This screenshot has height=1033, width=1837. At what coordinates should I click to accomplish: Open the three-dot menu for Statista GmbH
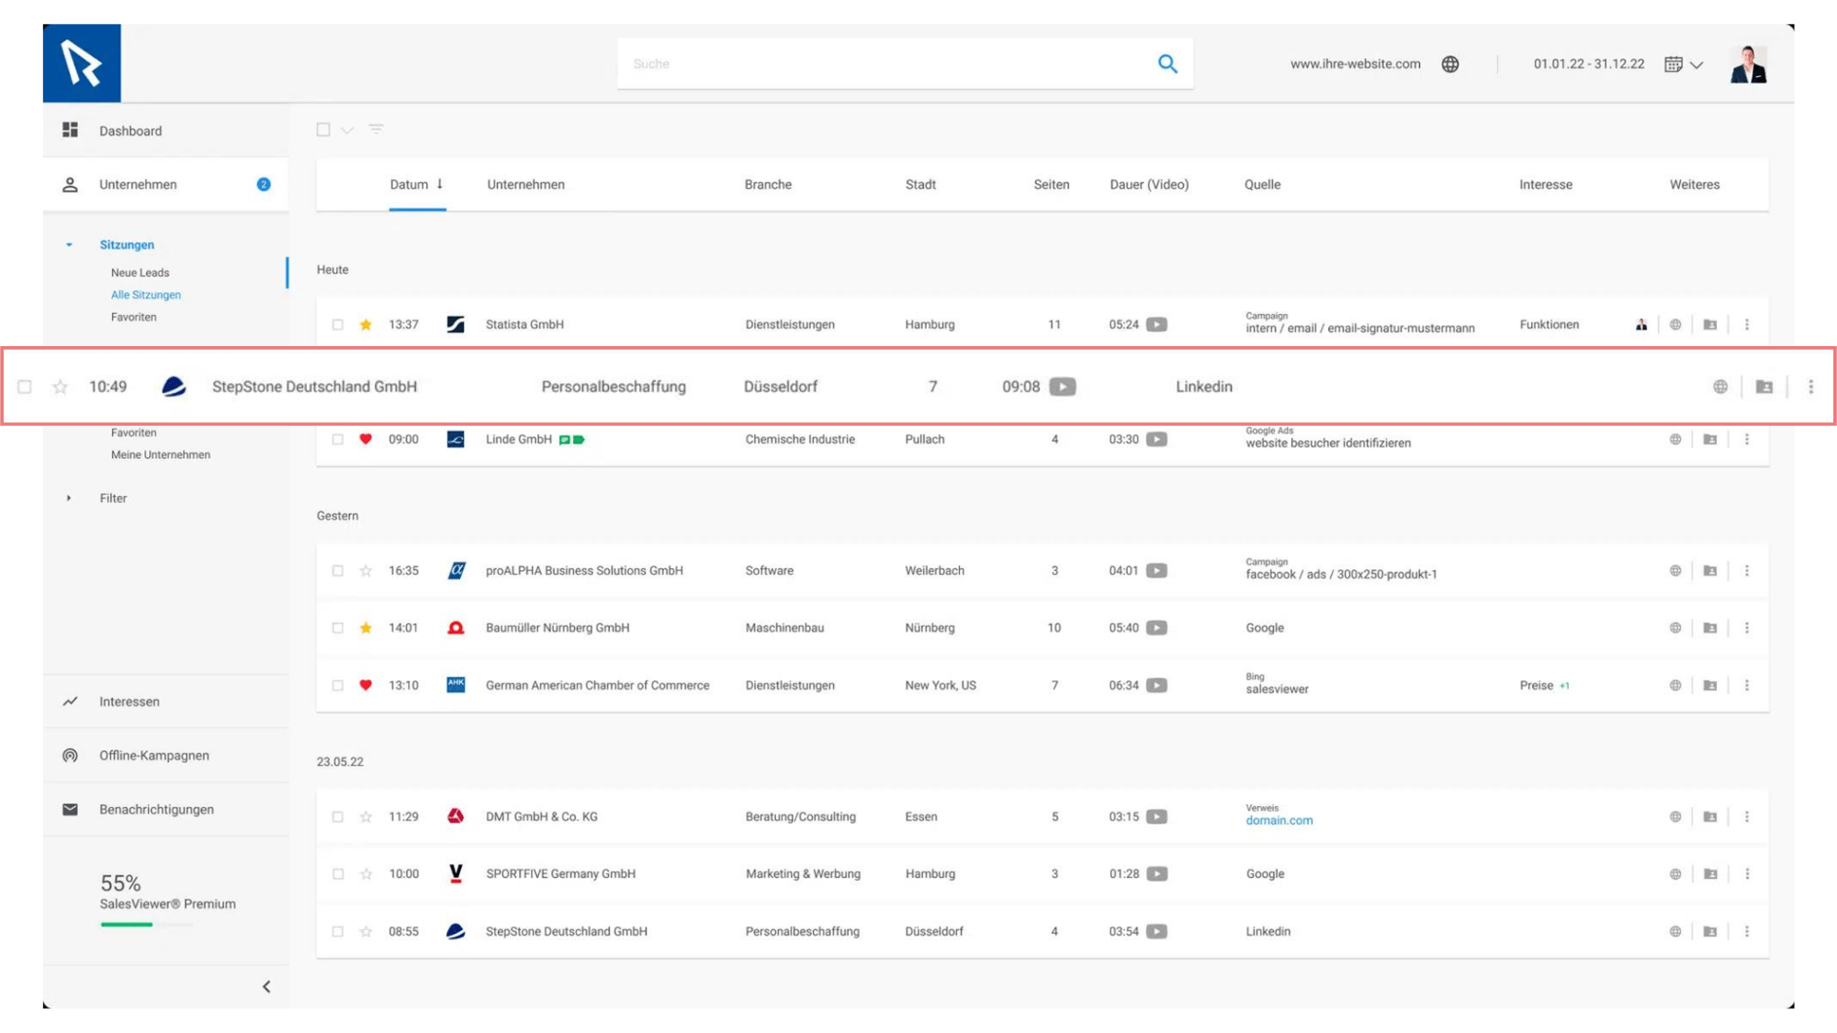[1747, 324]
